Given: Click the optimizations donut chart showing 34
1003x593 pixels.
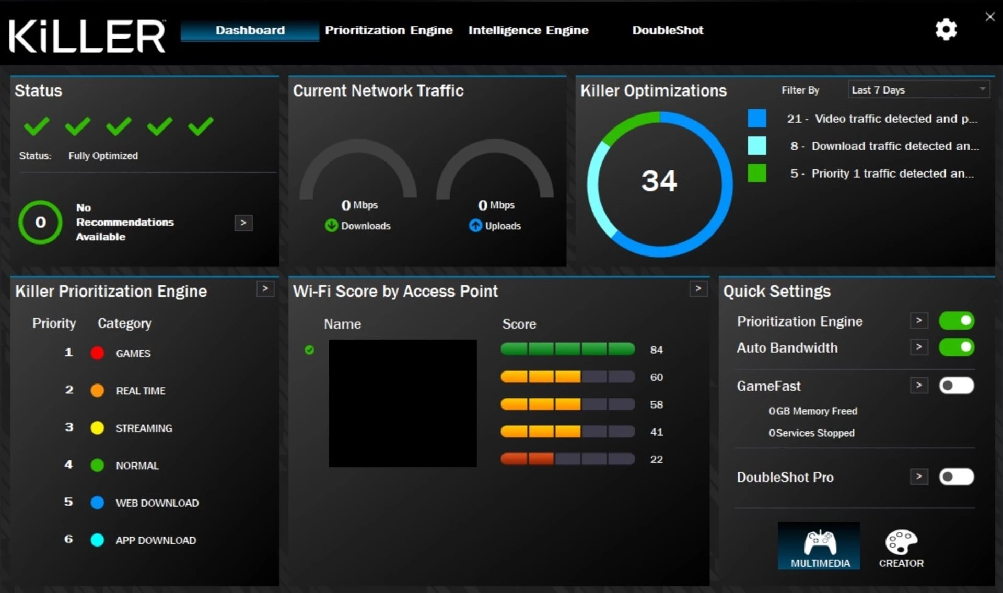Looking at the screenshot, I should [659, 184].
